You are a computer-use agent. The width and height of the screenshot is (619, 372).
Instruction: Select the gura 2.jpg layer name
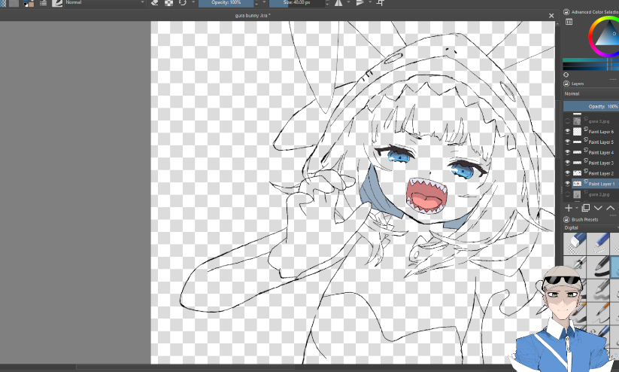(599, 194)
